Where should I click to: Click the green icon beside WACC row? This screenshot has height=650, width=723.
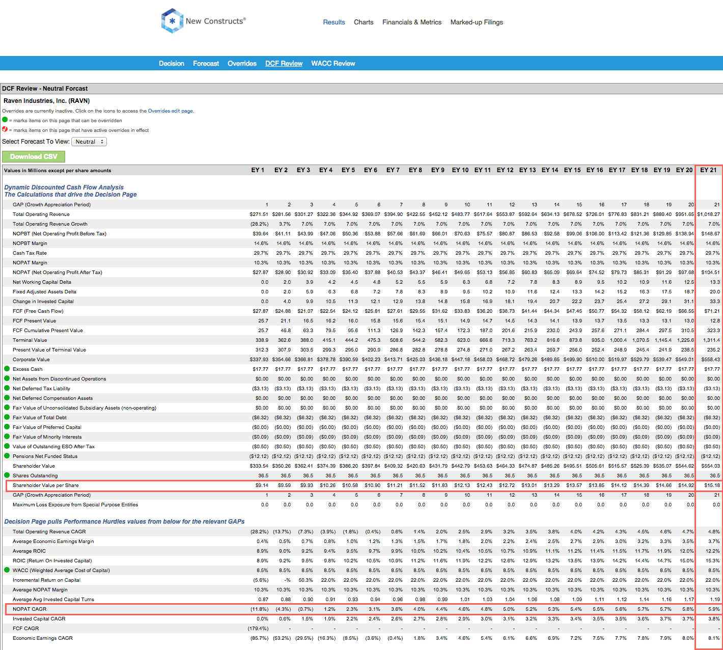pos(7,571)
